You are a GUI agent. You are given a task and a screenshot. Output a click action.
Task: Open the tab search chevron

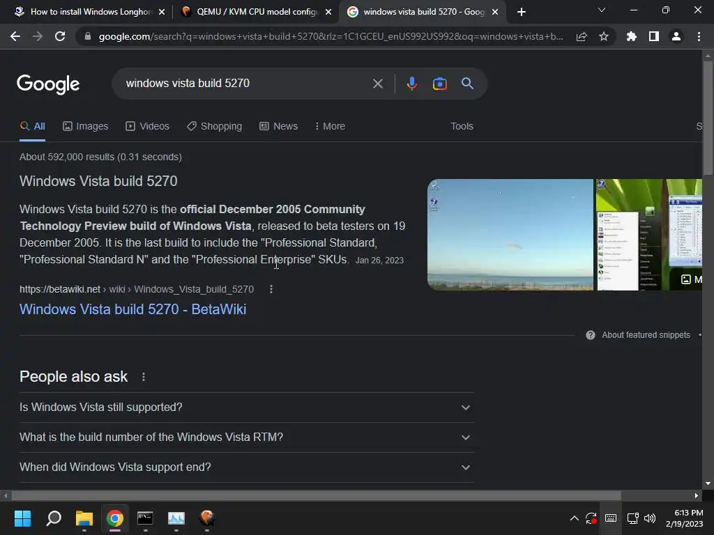pyautogui.click(x=602, y=10)
